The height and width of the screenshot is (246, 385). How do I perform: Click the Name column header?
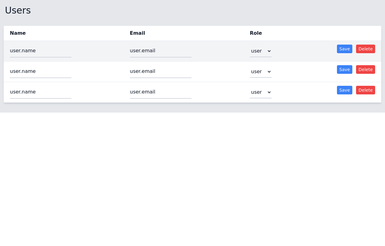[x=18, y=33]
